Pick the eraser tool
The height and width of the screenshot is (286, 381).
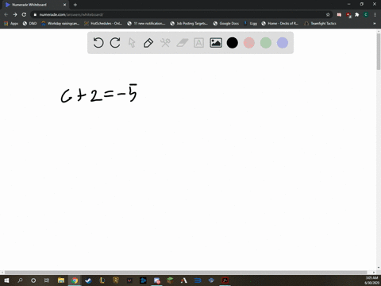(183, 43)
